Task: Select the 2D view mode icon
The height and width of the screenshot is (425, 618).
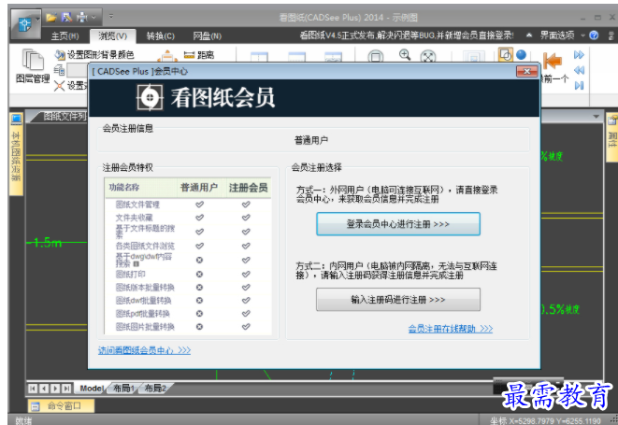Action: click(505, 54)
